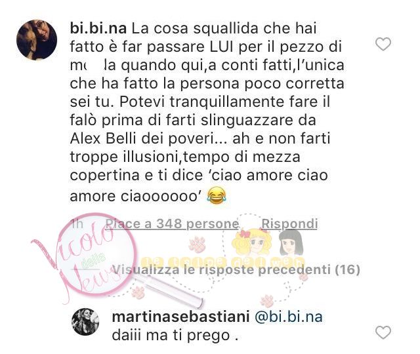Click the 1h timestamp of the comment
The width and height of the screenshot is (420, 354).
coord(77,224)
